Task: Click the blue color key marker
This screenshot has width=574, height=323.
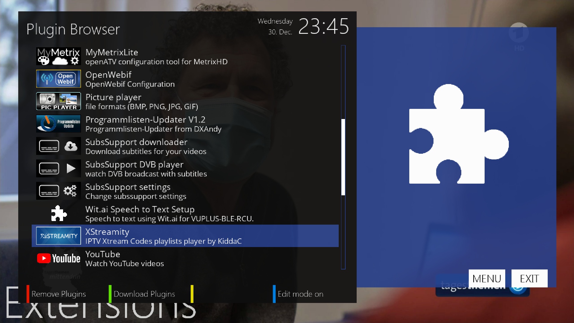Action: coord(274,294)
